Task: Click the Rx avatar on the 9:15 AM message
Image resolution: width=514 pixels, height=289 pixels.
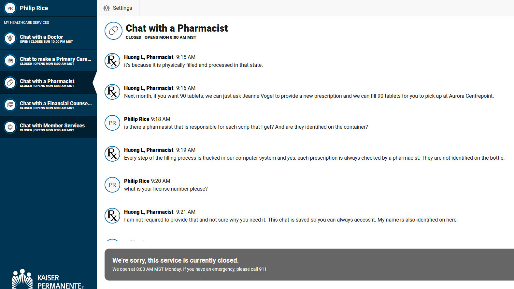Action: 112,61
